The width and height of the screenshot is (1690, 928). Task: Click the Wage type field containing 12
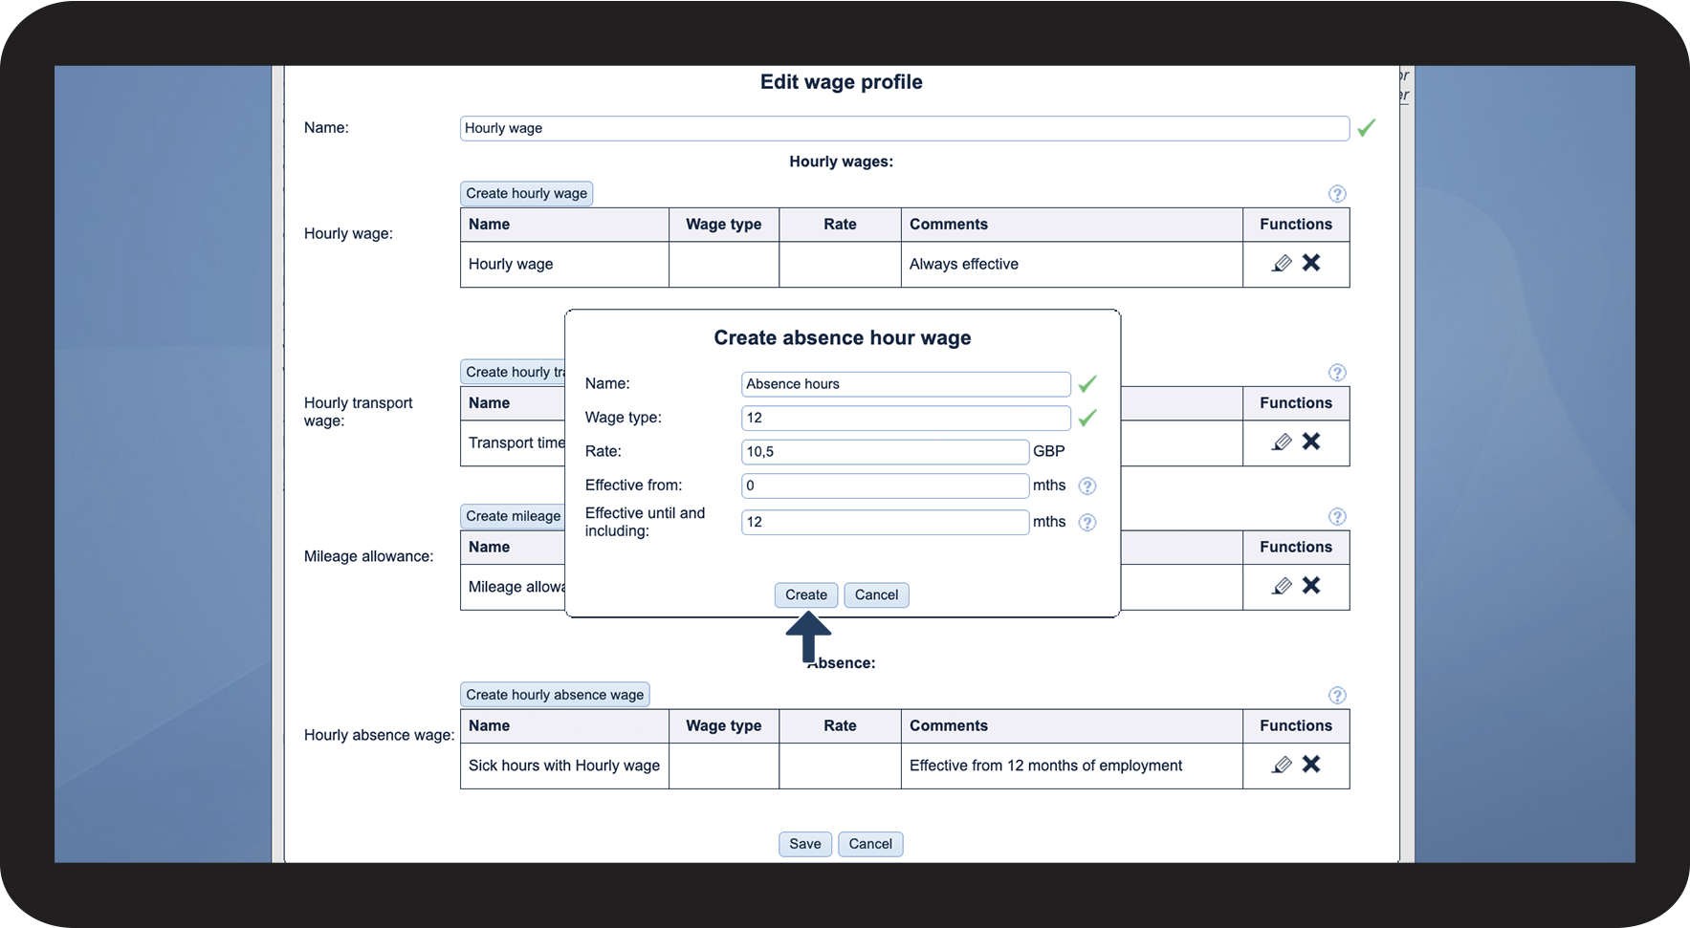906,418
